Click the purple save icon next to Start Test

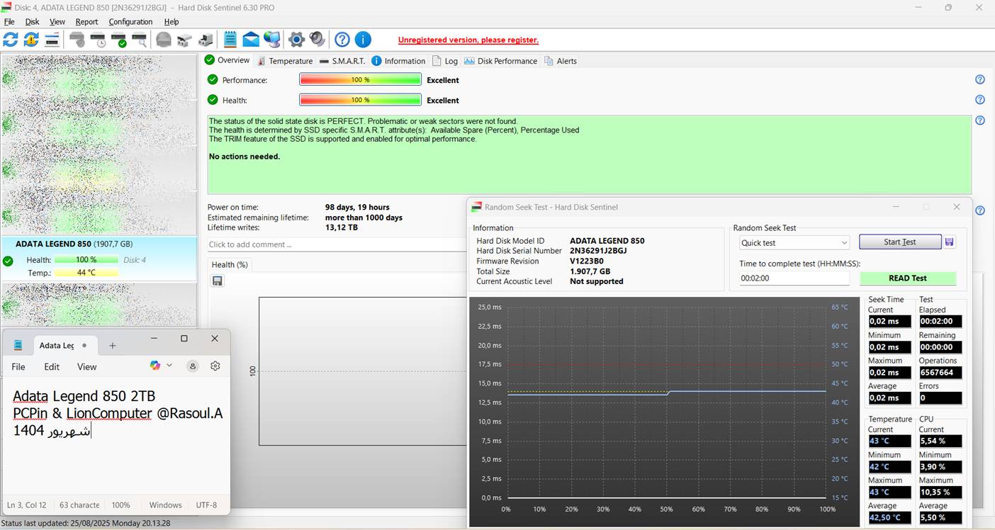point(950,242)
